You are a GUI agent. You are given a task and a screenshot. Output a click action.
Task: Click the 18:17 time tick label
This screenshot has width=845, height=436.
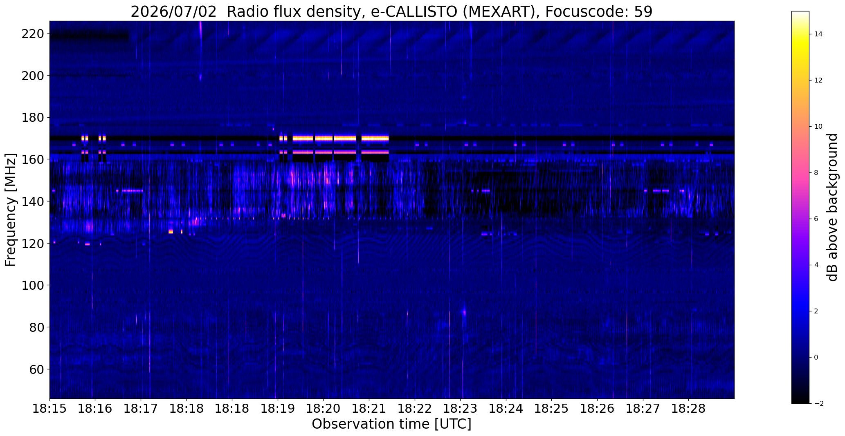141,409
